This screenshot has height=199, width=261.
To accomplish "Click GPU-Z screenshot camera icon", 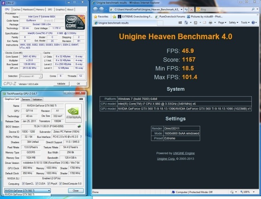I will click(81, 99).
